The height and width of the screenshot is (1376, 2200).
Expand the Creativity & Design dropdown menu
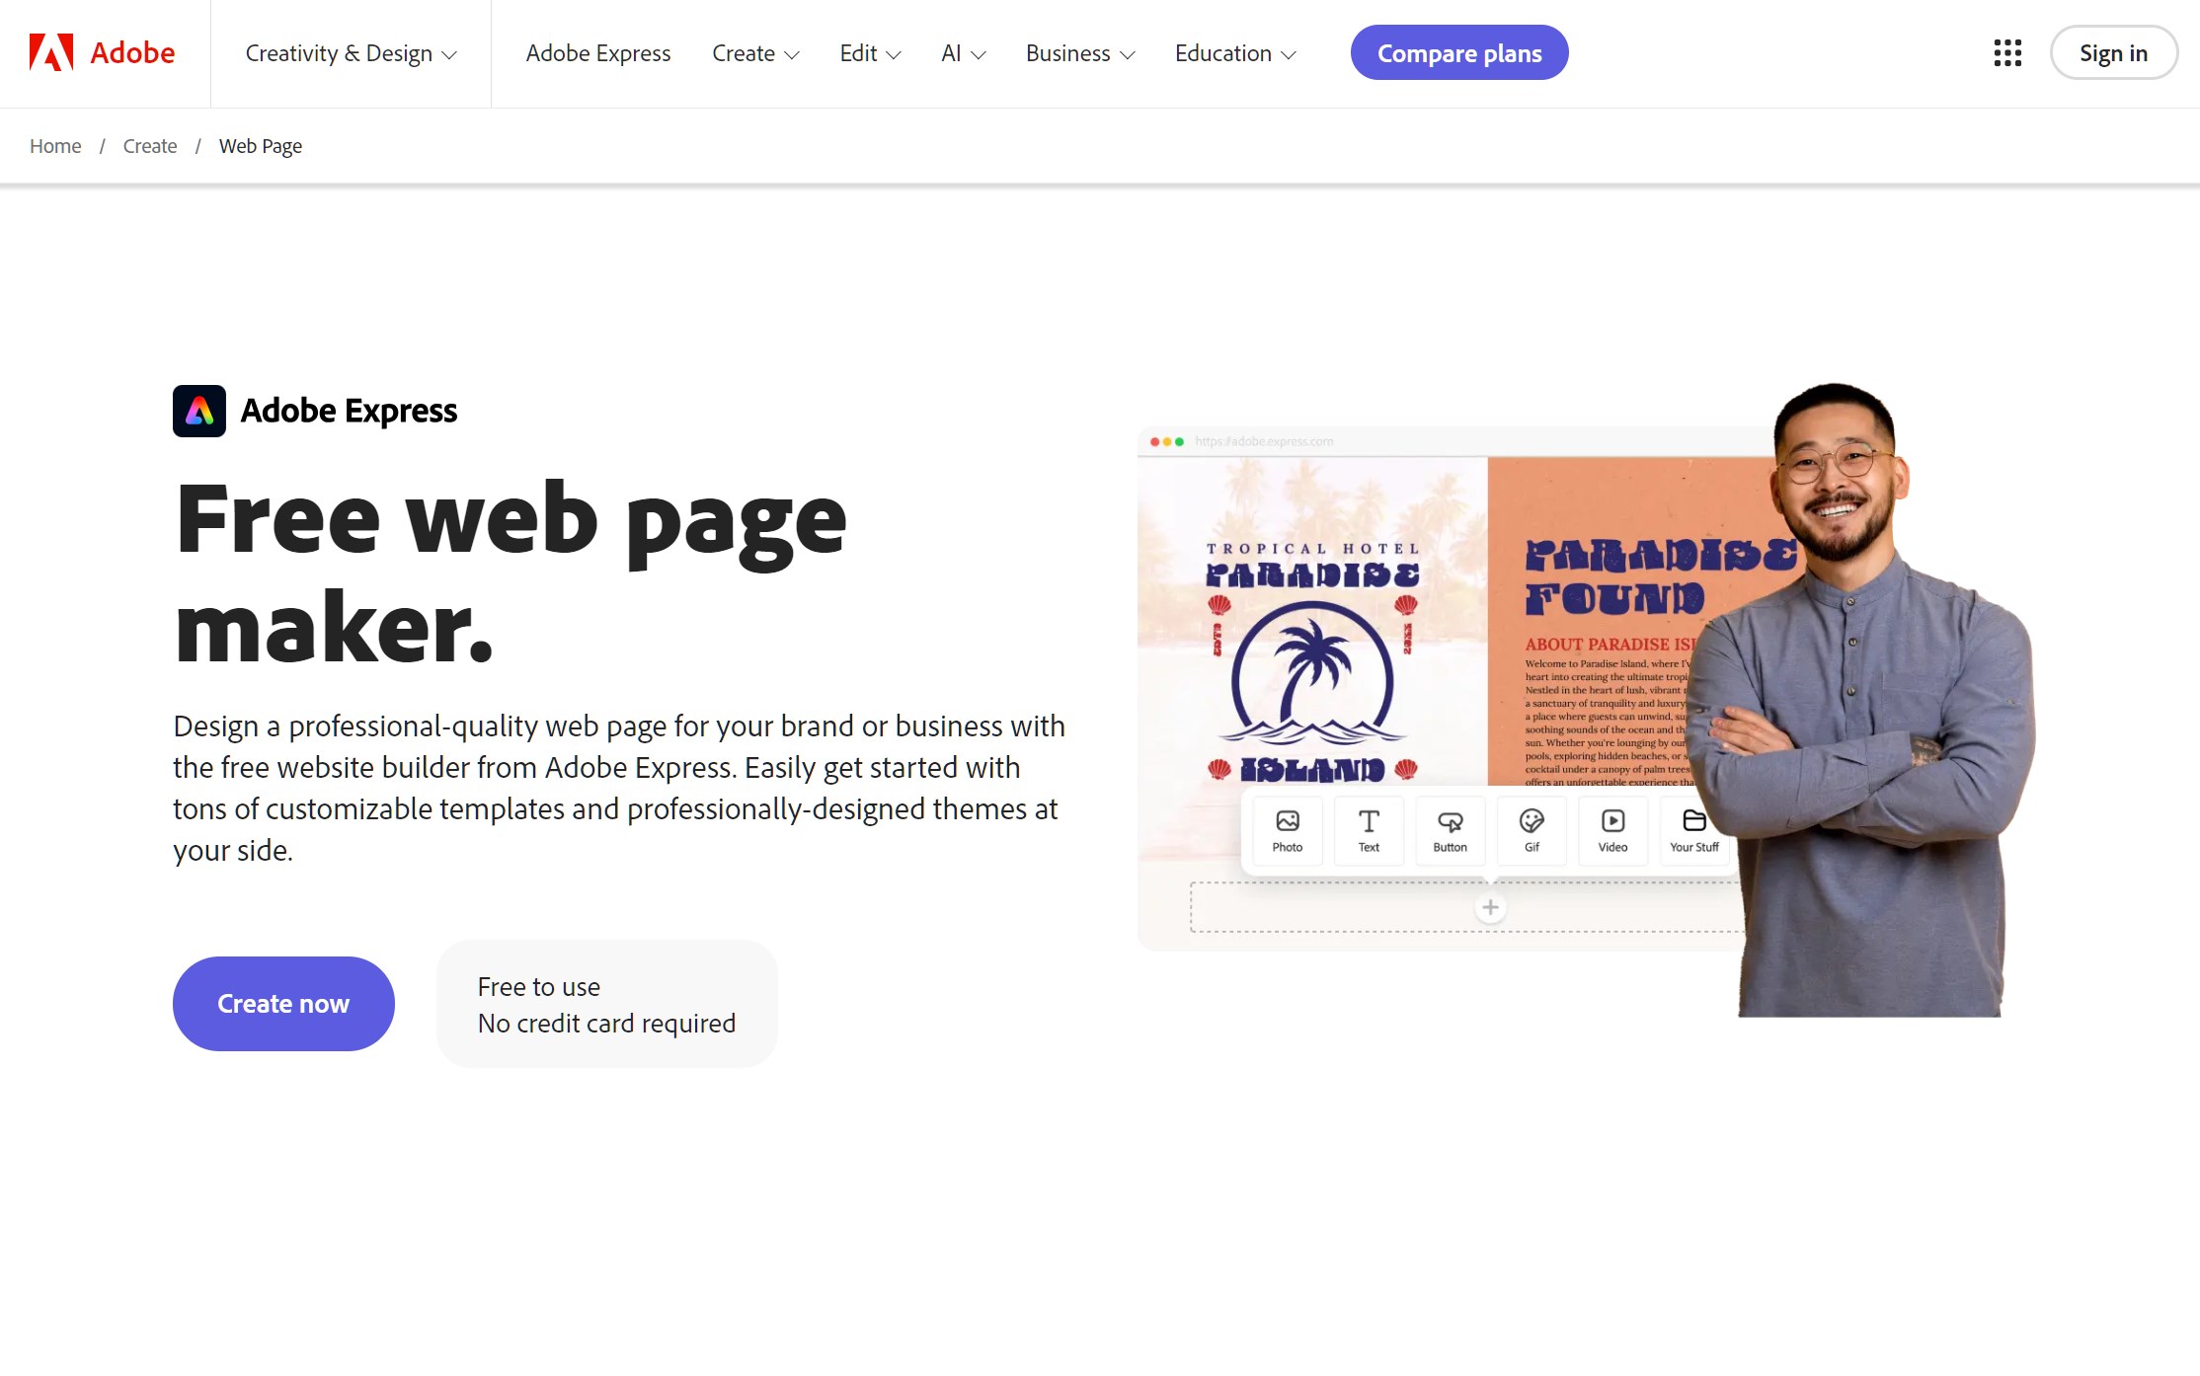351,52
